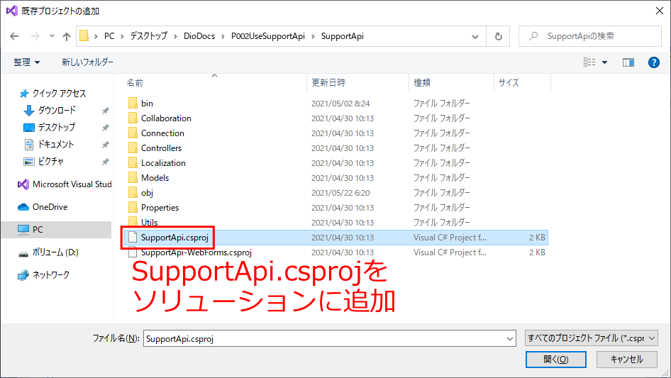
Task: Open ドキュメント in navigation pane
Action: click(55, 145)
